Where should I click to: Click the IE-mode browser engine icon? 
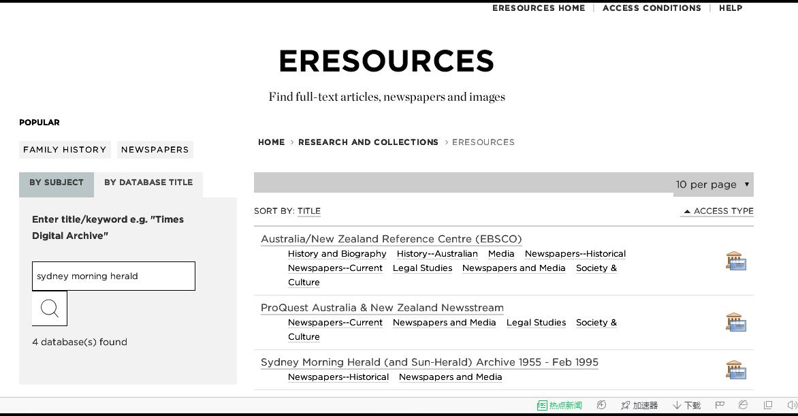743,405
